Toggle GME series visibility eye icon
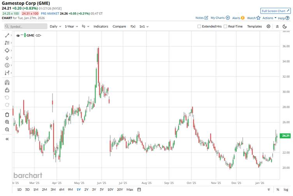 pos(18,35)
